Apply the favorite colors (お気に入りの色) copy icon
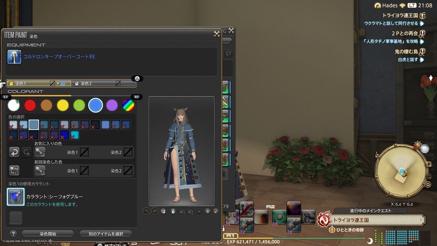 (x=40, y=152)
